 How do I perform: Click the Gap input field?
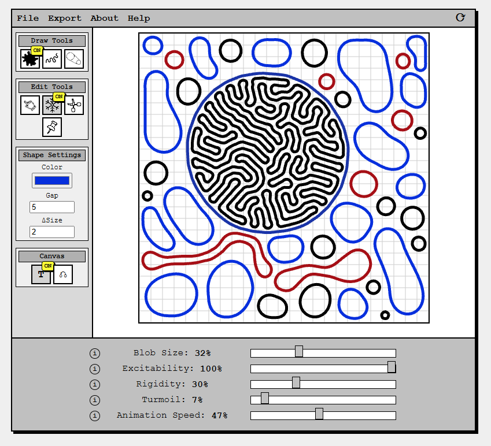(51, 207)
